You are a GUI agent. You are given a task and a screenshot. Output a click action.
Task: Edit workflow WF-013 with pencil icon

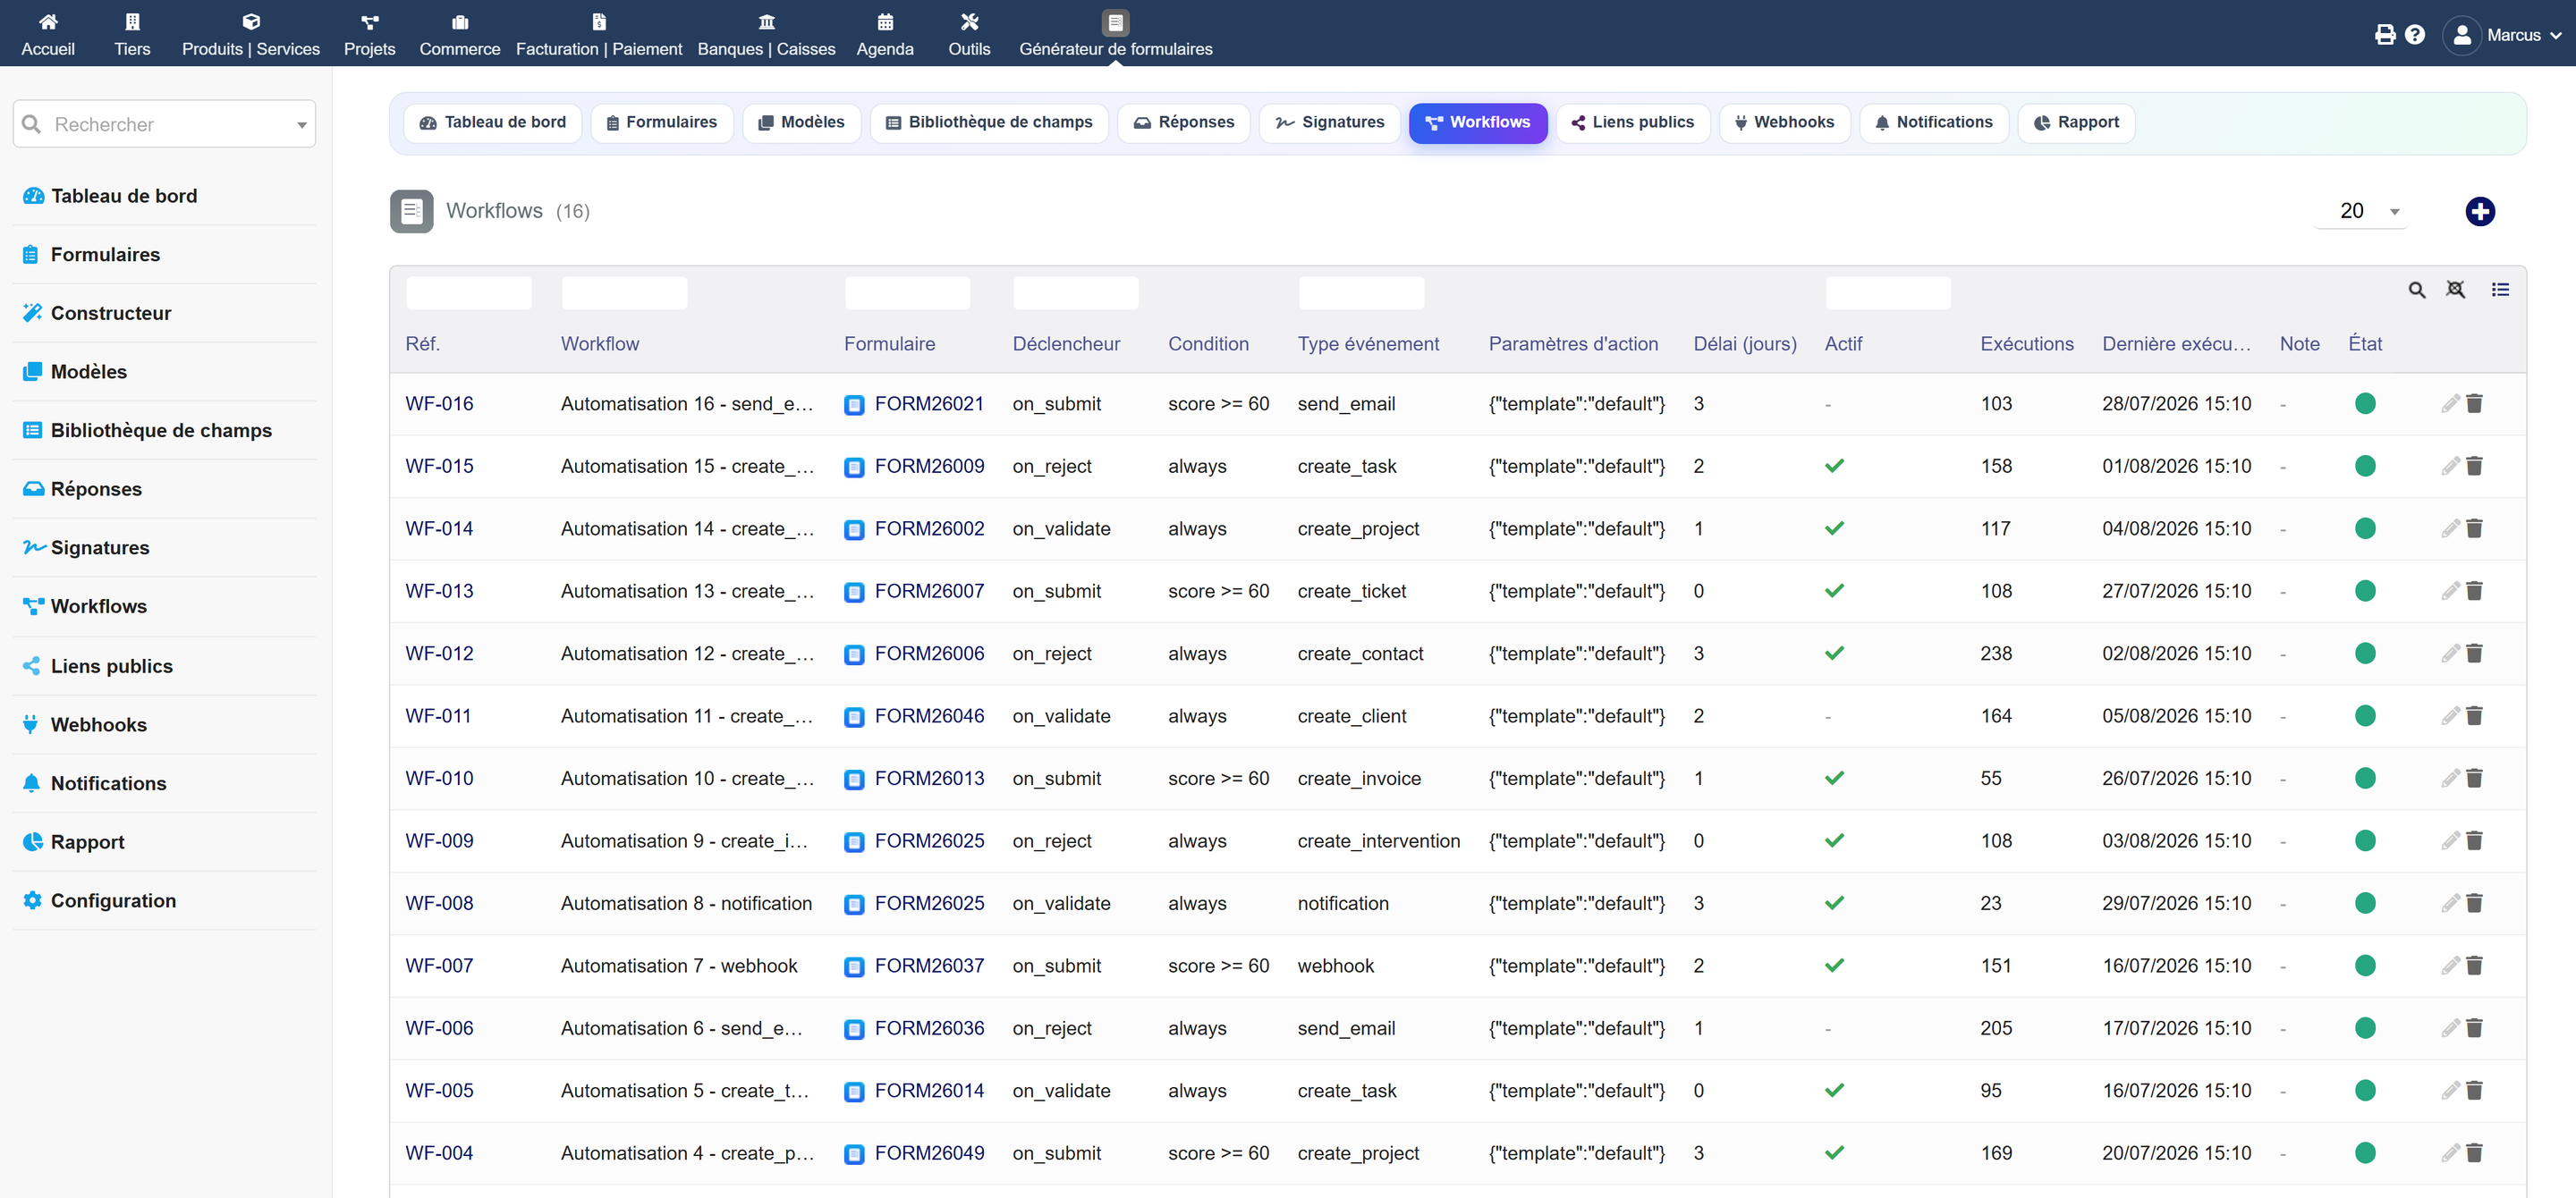pyautogui.click(x=2450, y=592)
